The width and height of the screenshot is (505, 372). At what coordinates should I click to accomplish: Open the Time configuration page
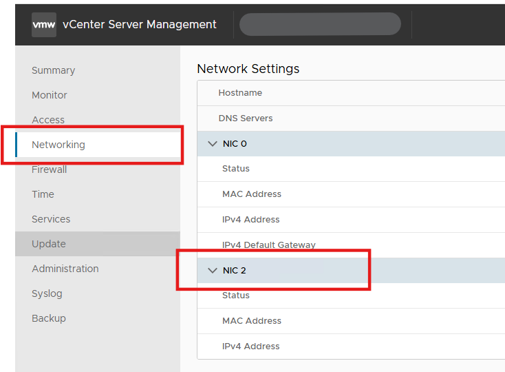(43, 194)
